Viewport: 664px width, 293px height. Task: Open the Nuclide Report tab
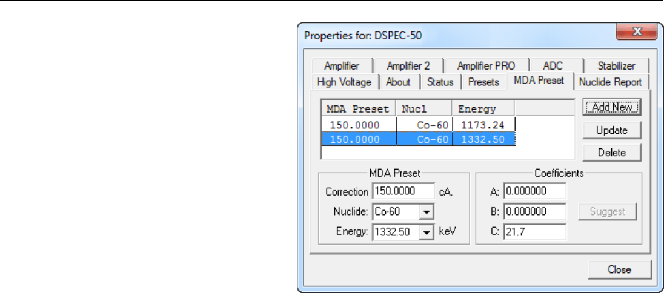611,82
